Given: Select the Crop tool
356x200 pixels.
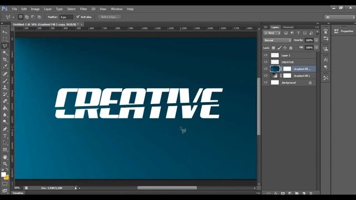Looking at the screenshot, I should (x=5, y=59).
